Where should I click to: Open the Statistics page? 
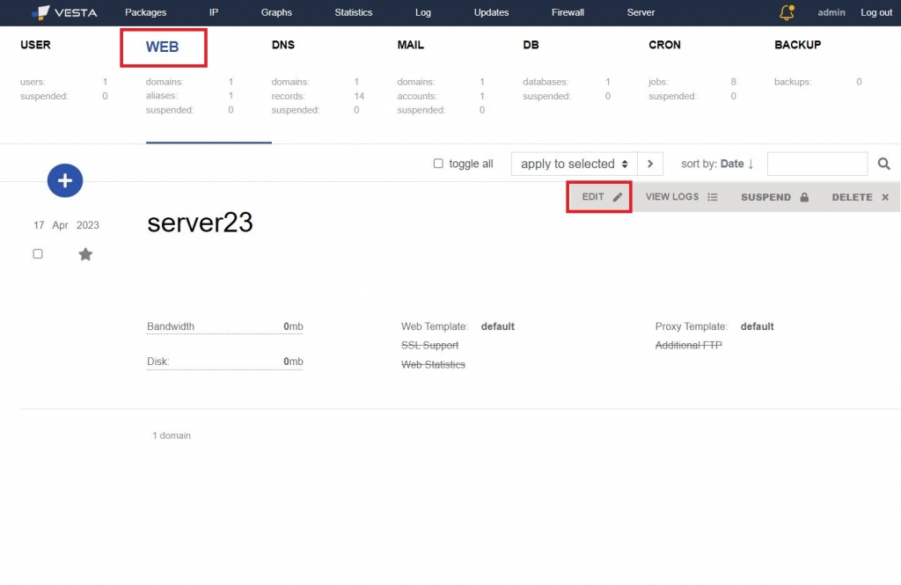354,12
